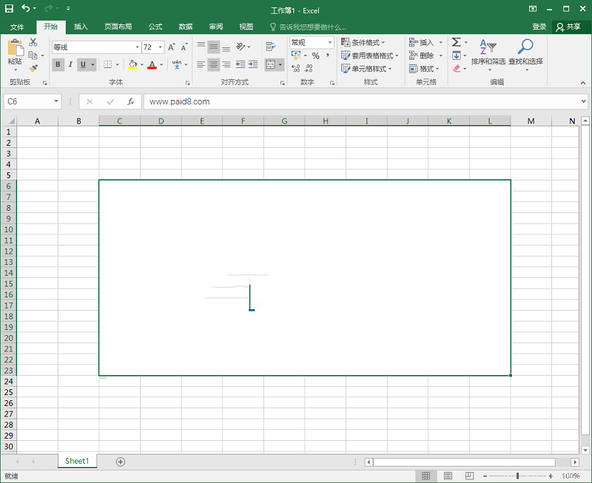
Task: Toggle Bold formatting
Action: click(58, 64)
